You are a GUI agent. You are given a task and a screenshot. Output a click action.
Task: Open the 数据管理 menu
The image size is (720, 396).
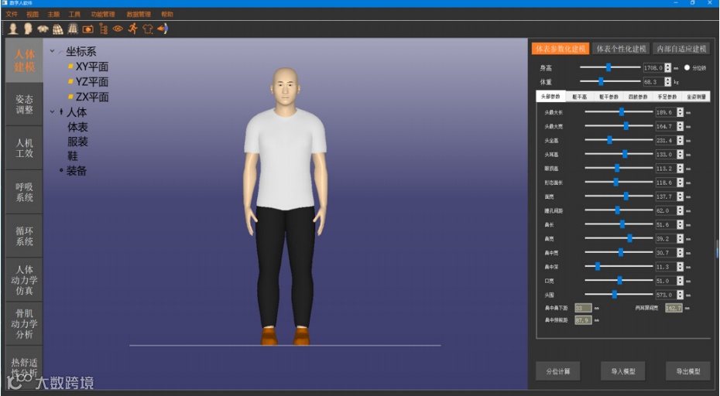pyautogui.click(x=139, y=14)
